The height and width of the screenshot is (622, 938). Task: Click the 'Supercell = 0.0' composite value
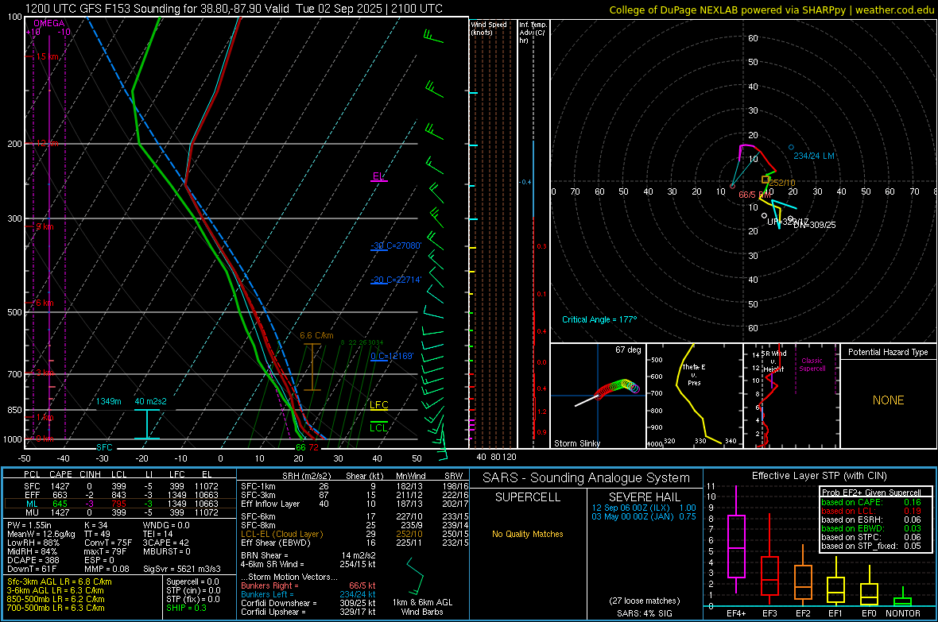[192, 581]
